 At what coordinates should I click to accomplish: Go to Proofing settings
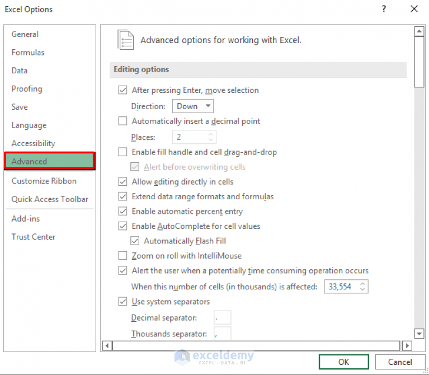(x=27, y=88)
